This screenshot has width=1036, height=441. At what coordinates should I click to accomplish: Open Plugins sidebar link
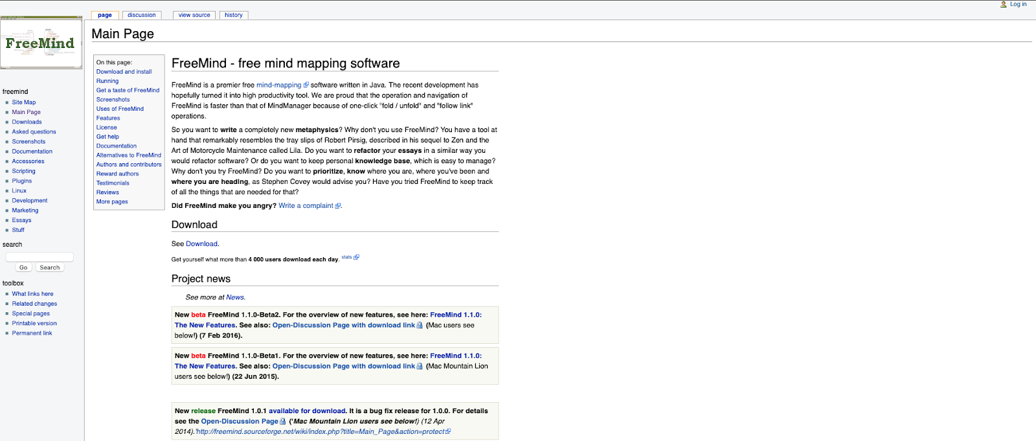(x=21, y=181)
